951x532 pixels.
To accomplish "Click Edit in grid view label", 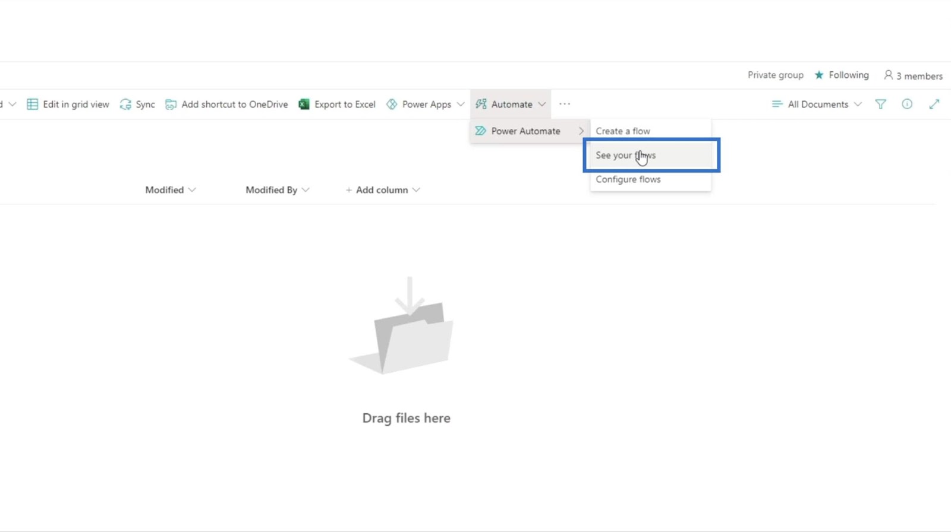I will (76, 104).
